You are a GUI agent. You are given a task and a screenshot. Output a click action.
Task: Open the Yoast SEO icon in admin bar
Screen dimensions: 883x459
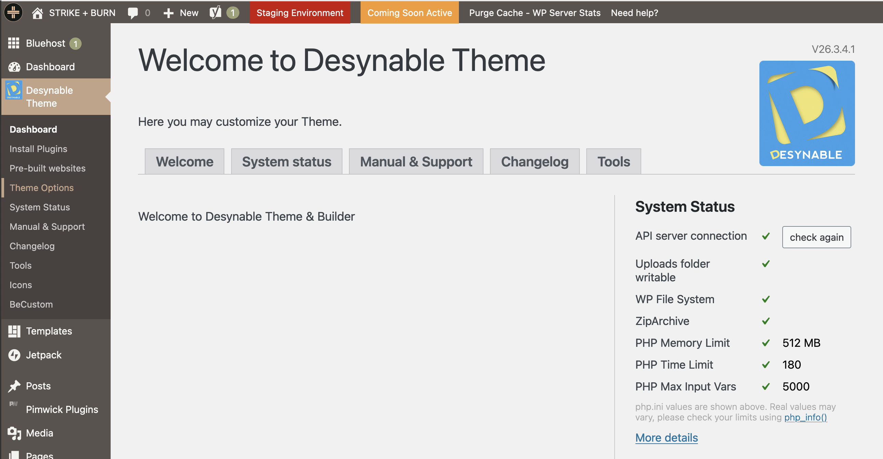pyautogui.click(x=215, y=13)
